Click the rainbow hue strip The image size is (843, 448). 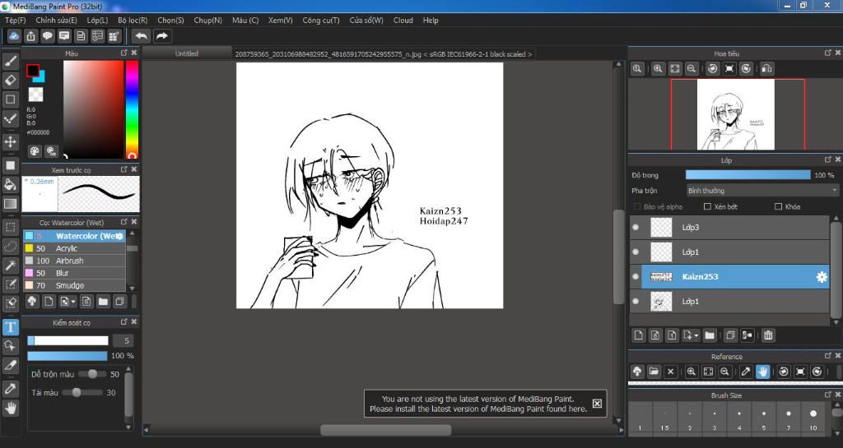(x=132, y=109)
